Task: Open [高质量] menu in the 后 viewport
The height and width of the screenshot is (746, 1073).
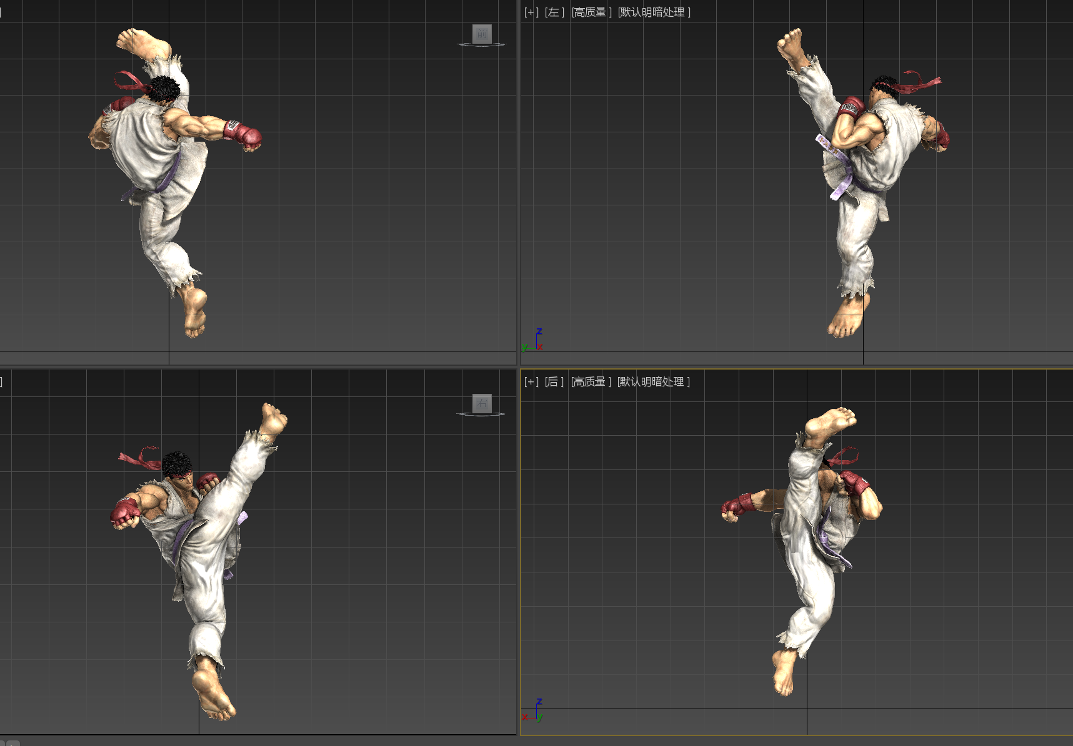Action: pyautogui.click(x=591, y=382)
